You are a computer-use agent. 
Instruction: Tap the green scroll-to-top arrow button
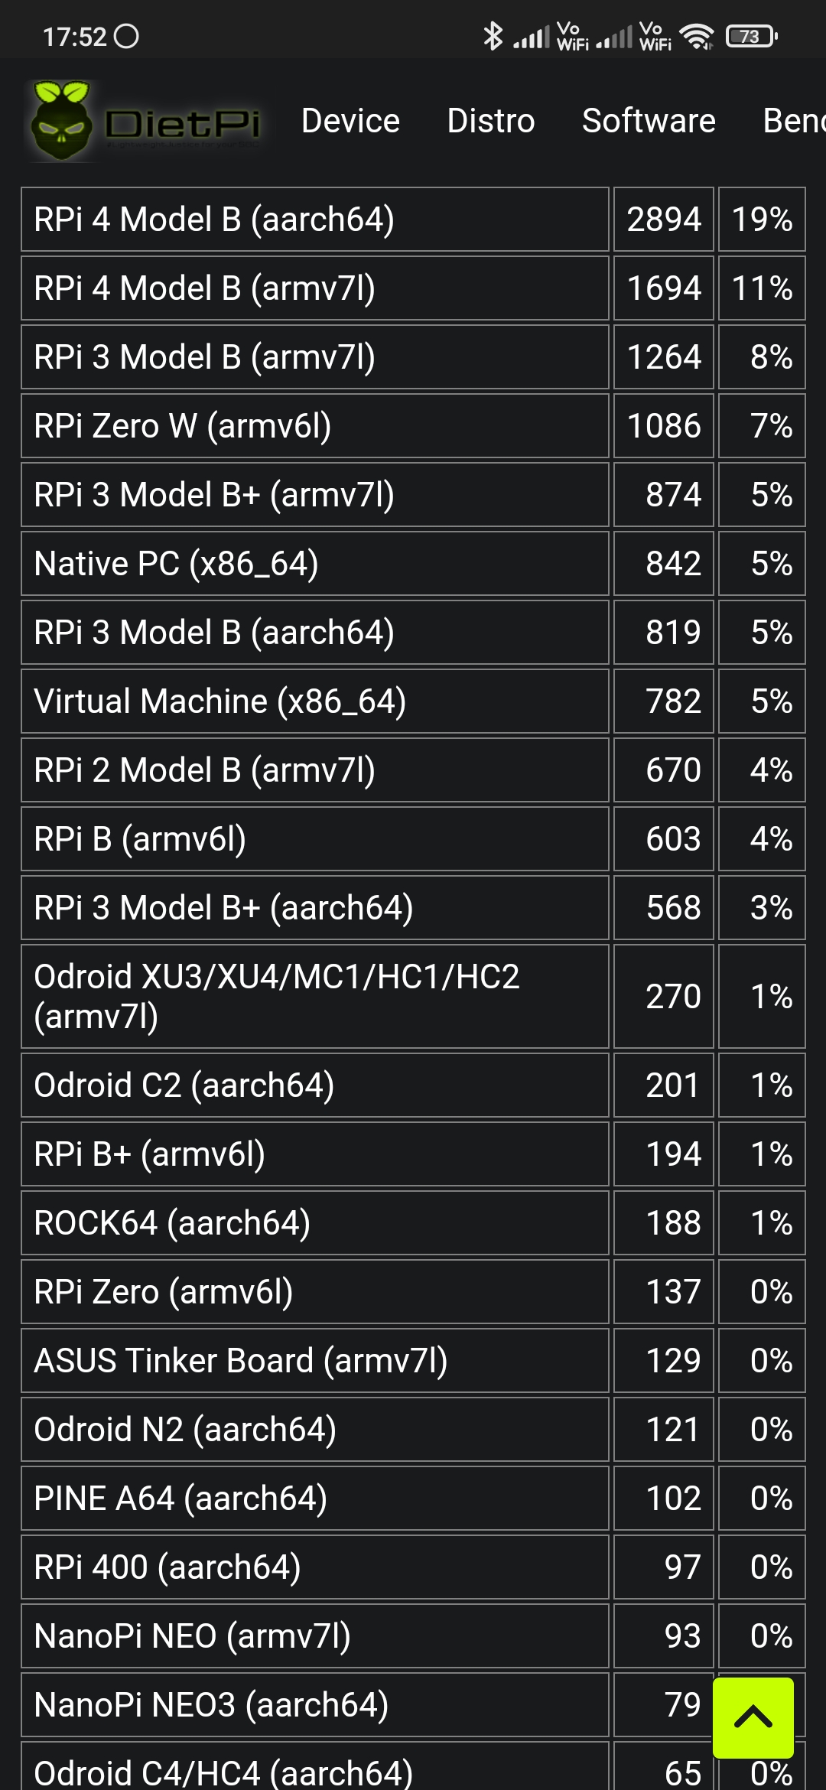point(753,1718)
